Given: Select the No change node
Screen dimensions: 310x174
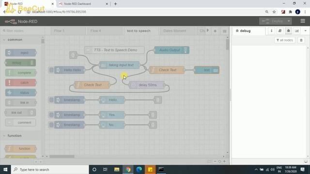Looking at the screenshot, I should (112, 125).
